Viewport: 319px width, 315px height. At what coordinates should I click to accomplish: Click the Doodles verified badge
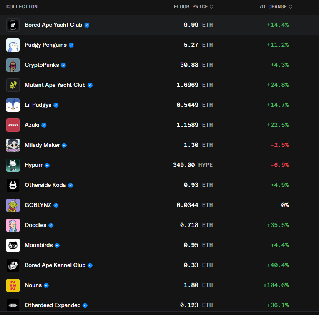(x=51, y=225)
